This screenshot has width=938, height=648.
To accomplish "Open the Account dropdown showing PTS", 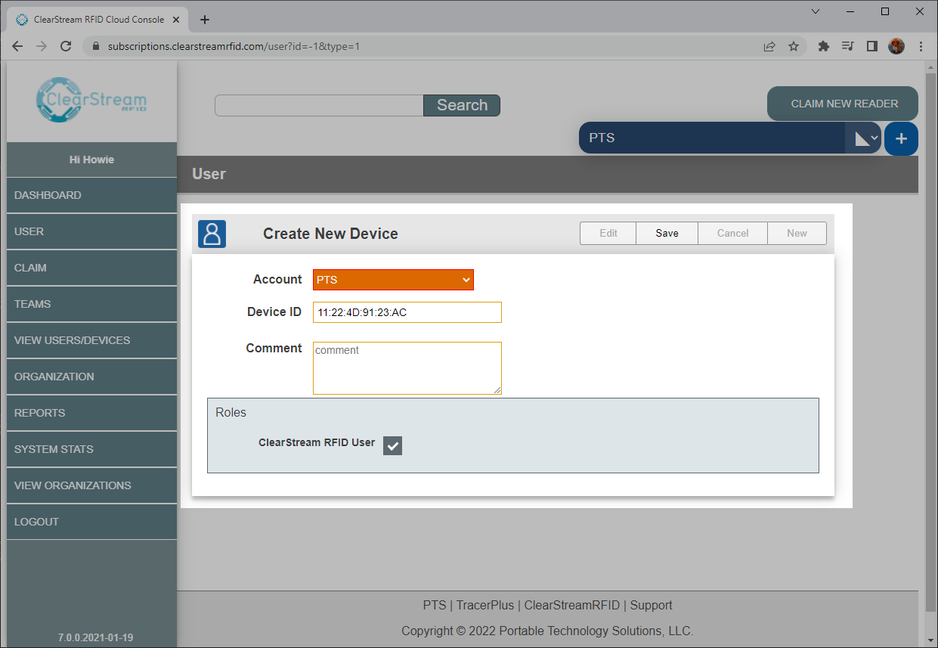I will 393,280.
